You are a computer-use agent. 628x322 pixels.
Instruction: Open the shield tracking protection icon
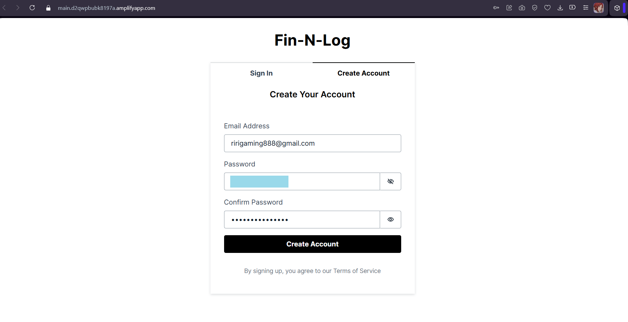point(534,7)
